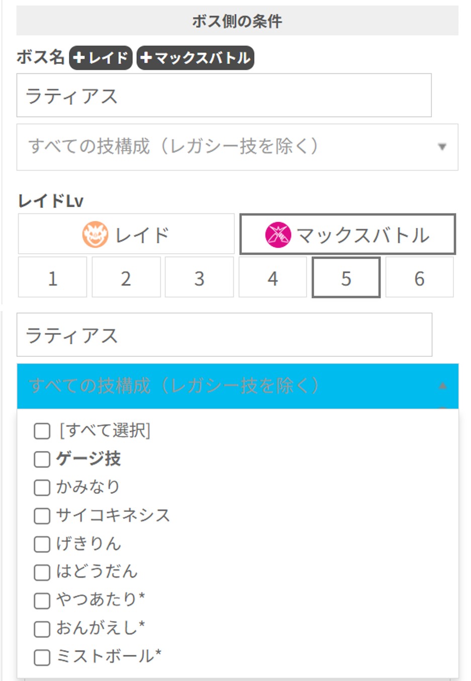Select raid level 5
471x681 pixels.
click(x=346, y=278)
